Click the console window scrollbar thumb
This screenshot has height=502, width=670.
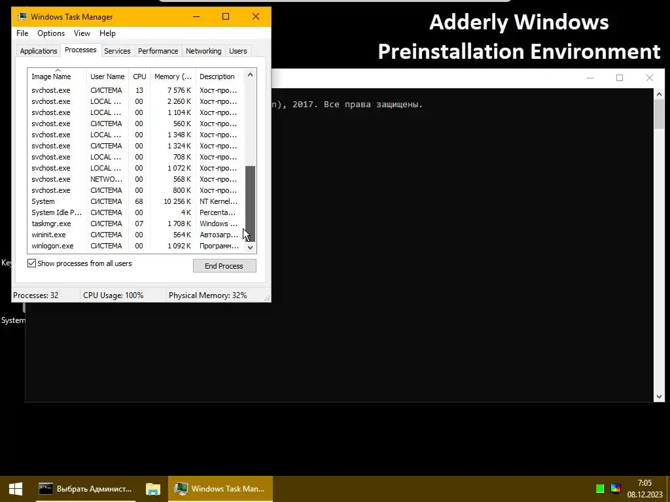[x=659, y=114]
